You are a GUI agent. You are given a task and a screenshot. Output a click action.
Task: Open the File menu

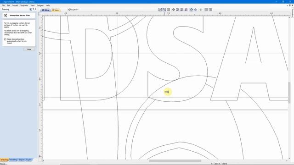pos(3,5)
